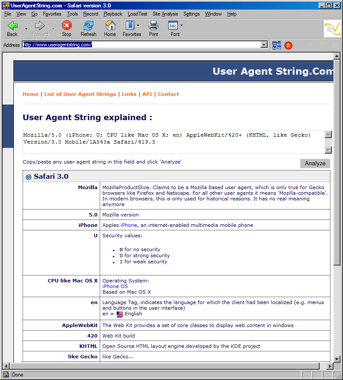Click the Font toolbar icon
Screen dimensions: 343x380
pyautogui.click(x=173, y=26)
